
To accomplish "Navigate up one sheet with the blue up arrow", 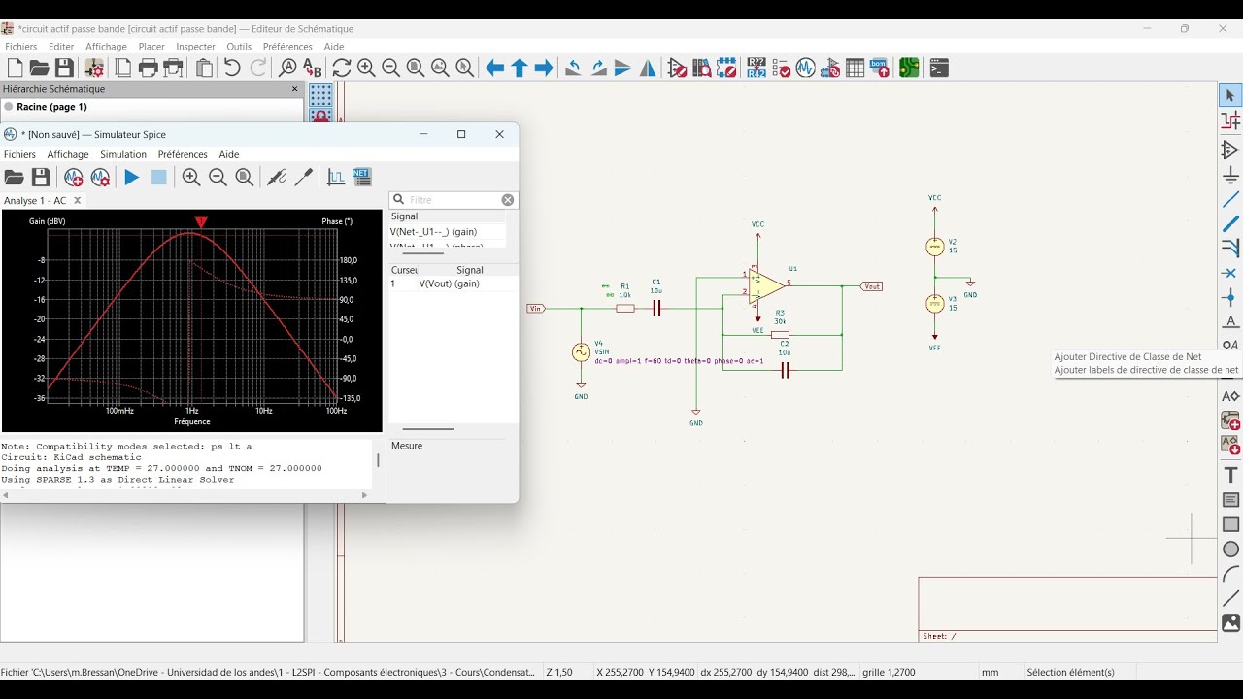I will [x=520, y=68].
